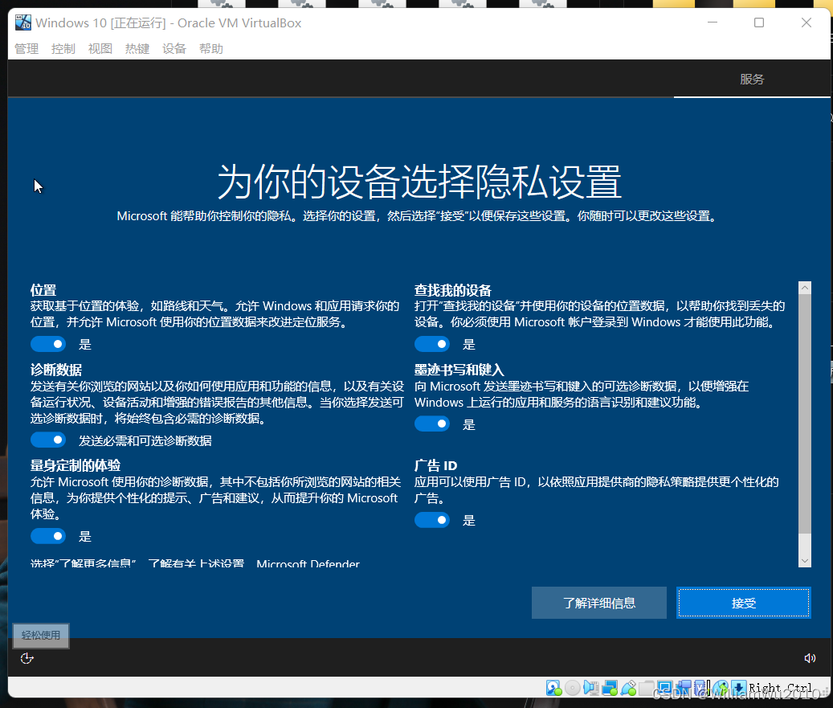833x708 pixels.
Task: Open the 管理 menu
Action: tap(27, 49)
